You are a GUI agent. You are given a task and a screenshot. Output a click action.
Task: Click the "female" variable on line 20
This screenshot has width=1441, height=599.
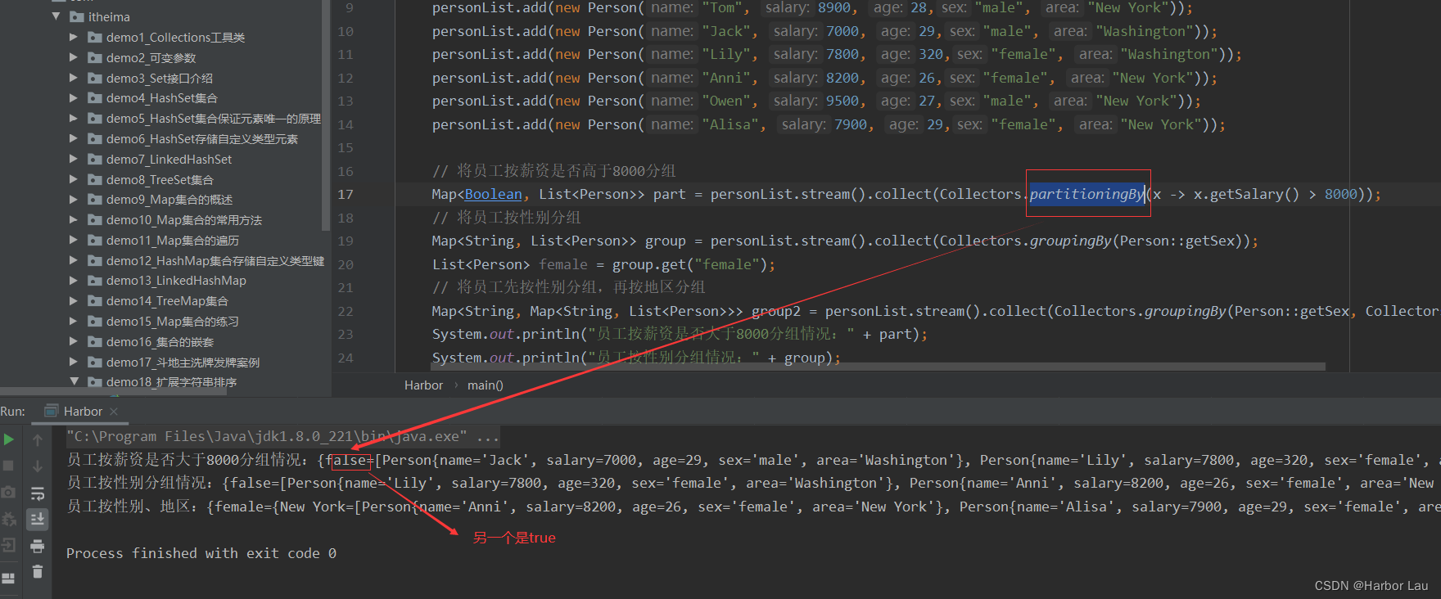click(563, 264)
